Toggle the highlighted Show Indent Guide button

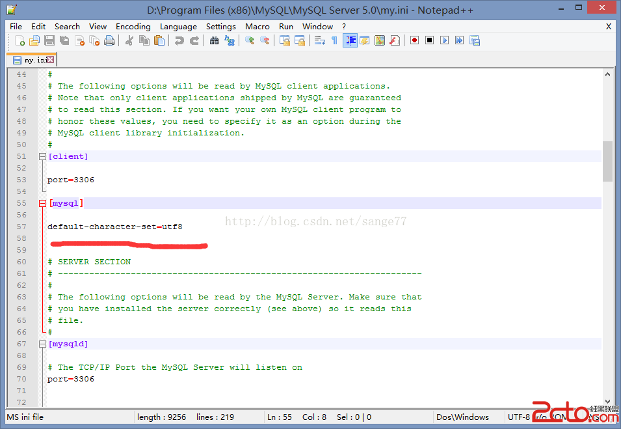[350, 40]
